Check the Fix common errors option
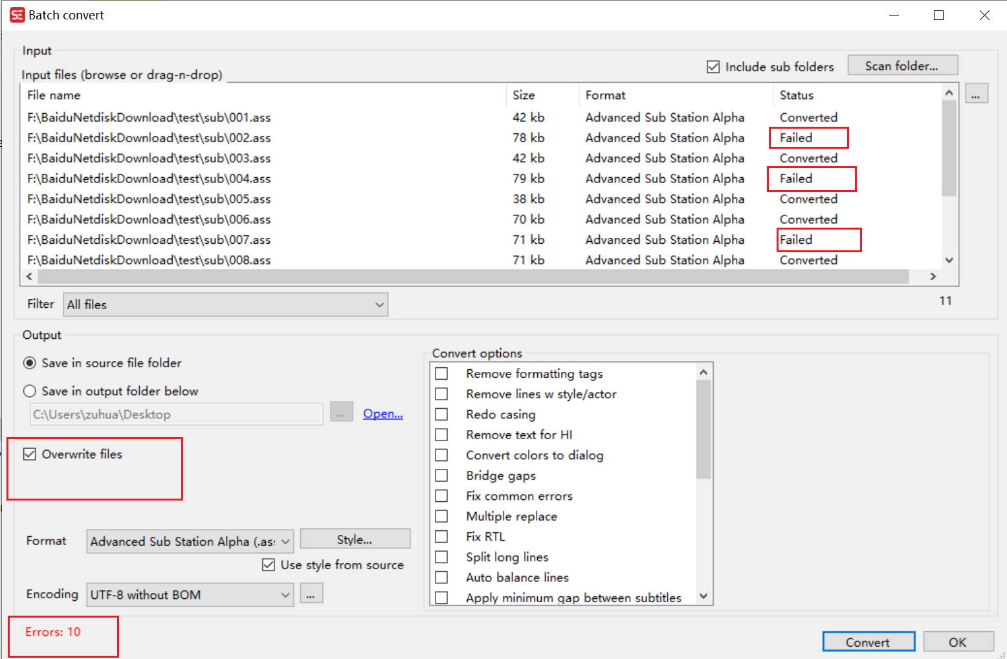Screen dimensions: 1007x659 (x=442, y=495)
